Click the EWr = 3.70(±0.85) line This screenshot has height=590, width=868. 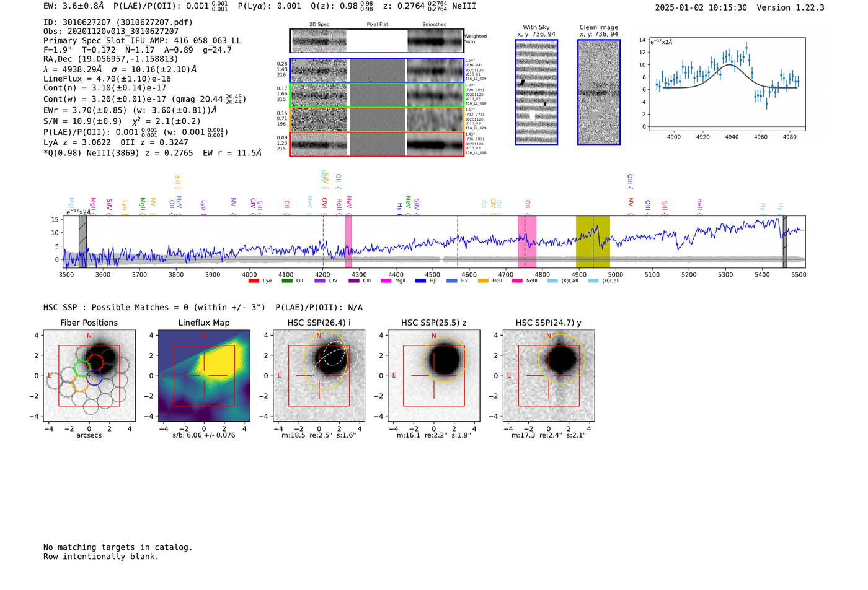130,110
